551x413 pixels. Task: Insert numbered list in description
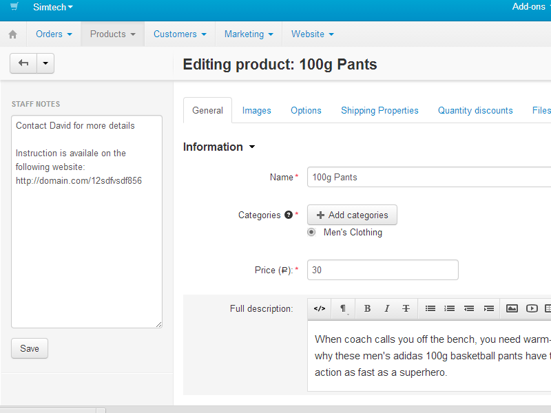pos(450,308)
